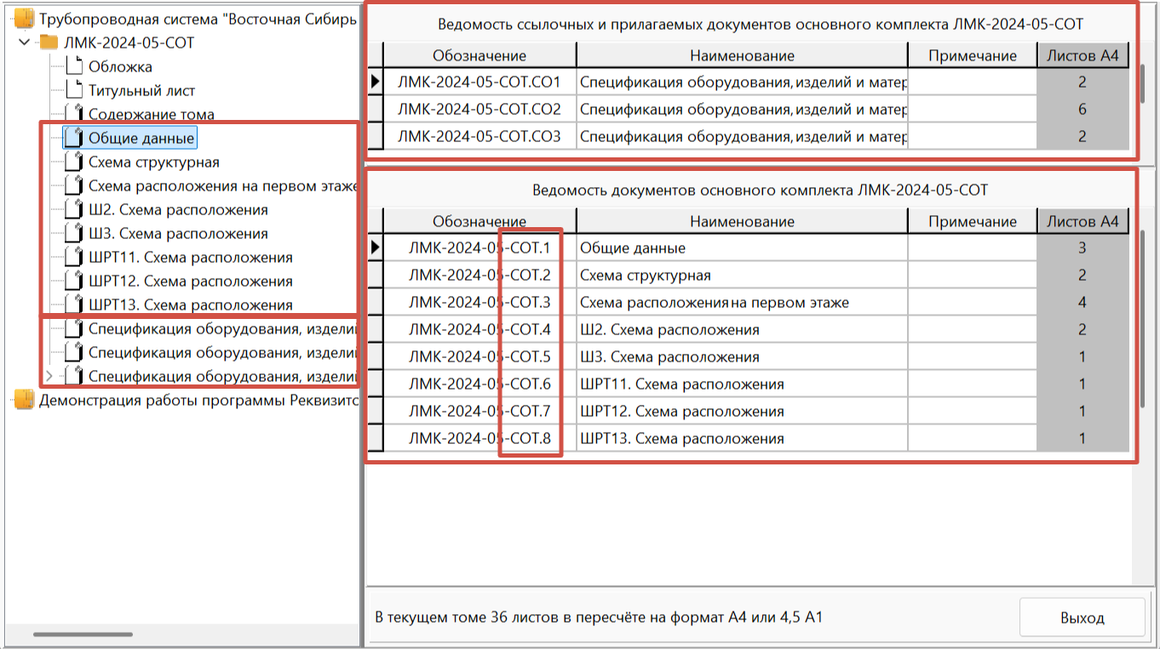Click the ЛМК-2024-05-СОТ.3 designation cell
This screenshot has width=1160, height=649.
[x=480, y=302]
